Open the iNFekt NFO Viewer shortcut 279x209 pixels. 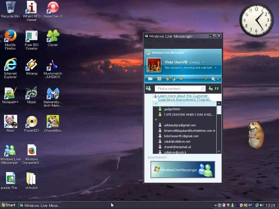(x=32, y=11)
